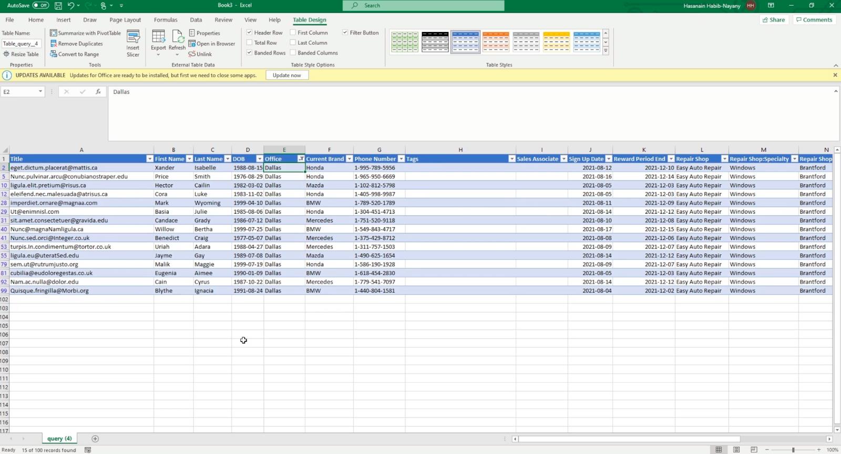Switch to Page Layout view icon
841x454 pixels.
tap(736, 450)
